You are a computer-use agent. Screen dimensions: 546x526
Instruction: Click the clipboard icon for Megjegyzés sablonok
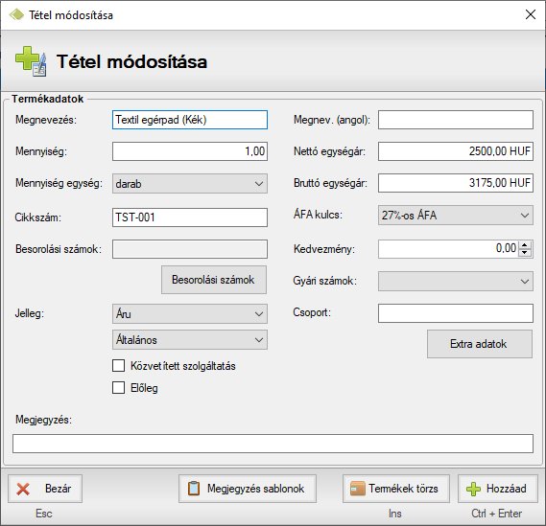click(194, 489)
